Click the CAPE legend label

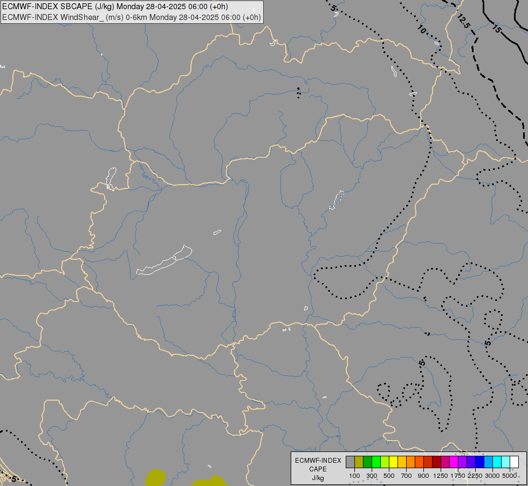318,469
